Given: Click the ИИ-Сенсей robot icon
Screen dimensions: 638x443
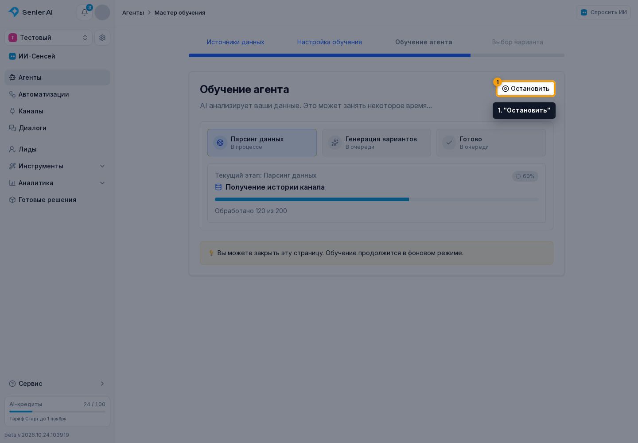Looking at the screenshot, I should coord(12,56).
